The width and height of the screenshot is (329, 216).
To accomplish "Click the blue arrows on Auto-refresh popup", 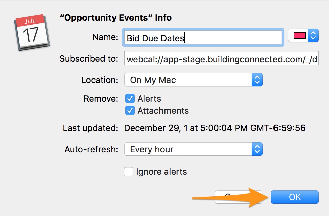I will tap(257, 149).
